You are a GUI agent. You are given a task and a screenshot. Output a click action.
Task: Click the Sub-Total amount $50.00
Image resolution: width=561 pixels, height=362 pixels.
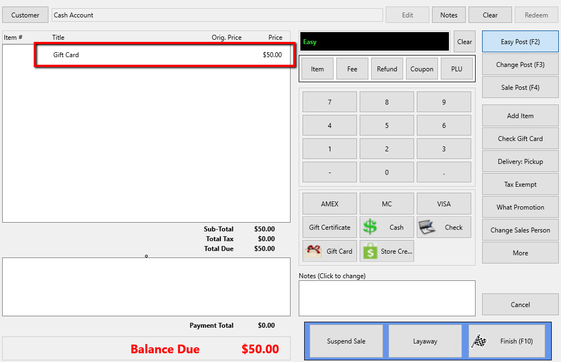click(x=264, y=229)
